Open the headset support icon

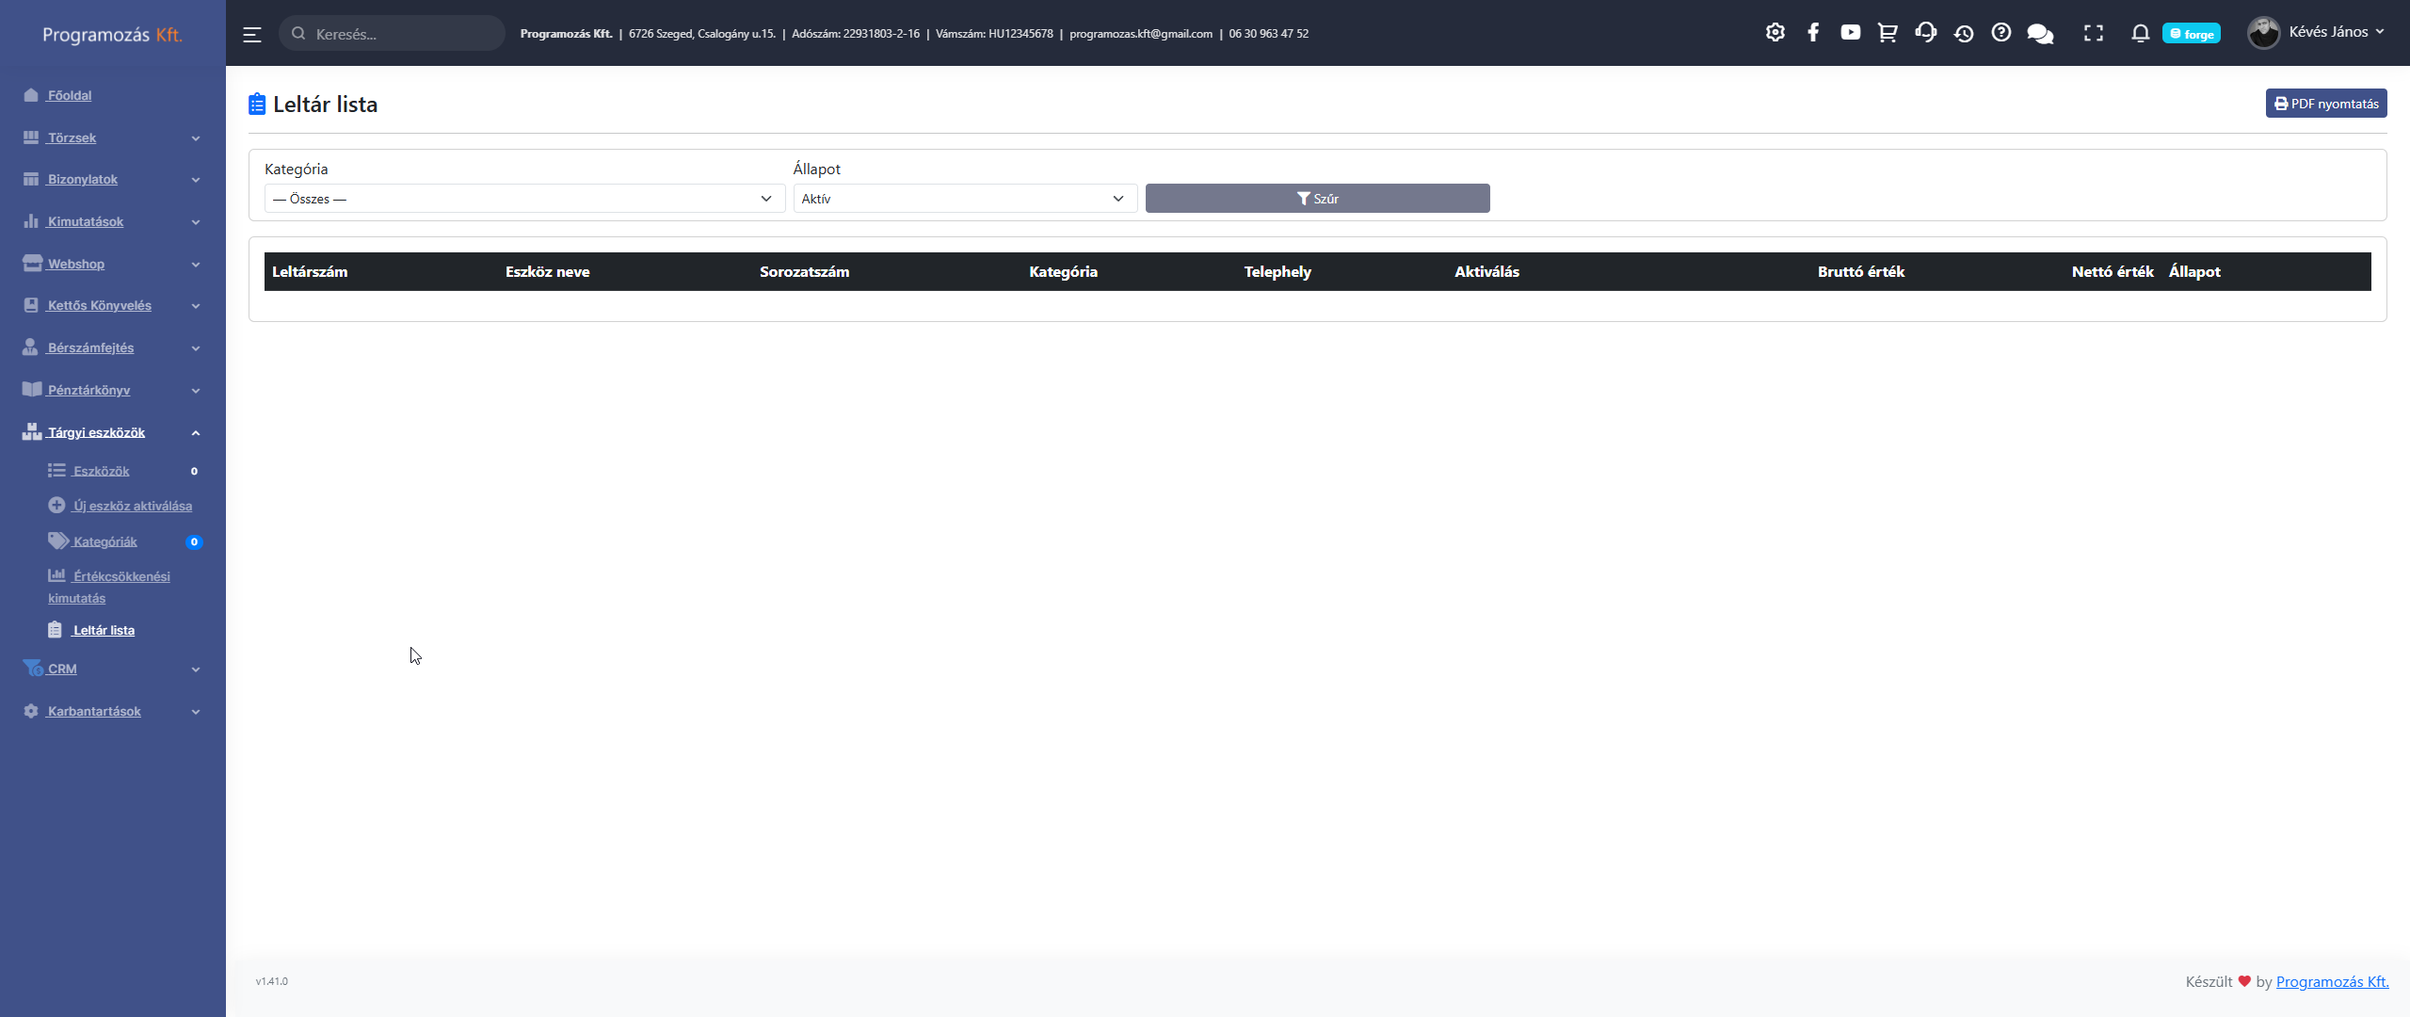1925,33
